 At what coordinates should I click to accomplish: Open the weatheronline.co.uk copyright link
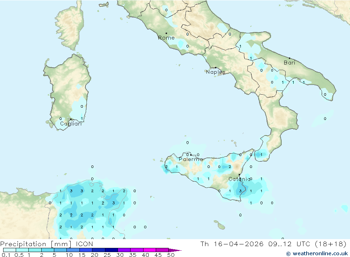coord(317,253)
